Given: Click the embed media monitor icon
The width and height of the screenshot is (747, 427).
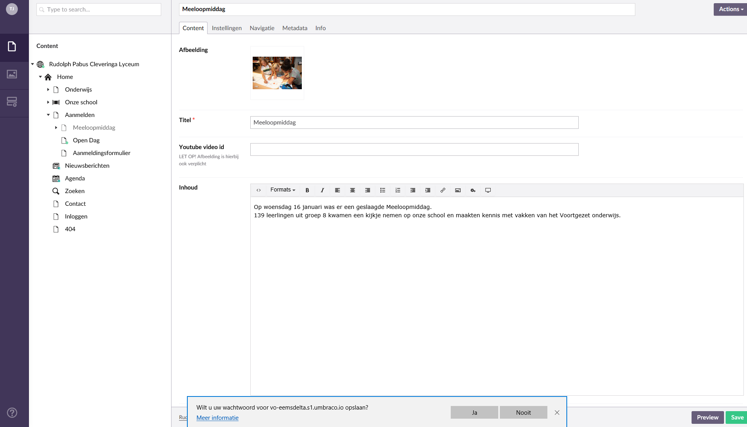Looking at the screenshot, I should click(488, 190).
